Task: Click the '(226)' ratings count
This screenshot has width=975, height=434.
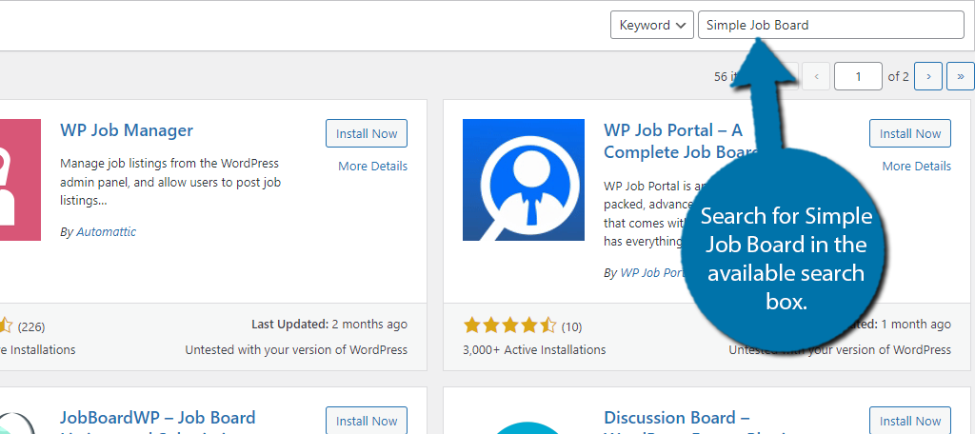Action: point(31,326)
